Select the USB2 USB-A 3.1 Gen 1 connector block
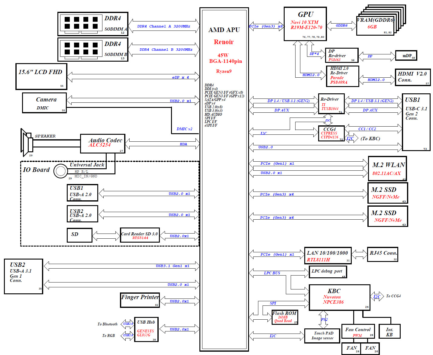Viewport: 433px width, 355px height. [x=24, y=276]
